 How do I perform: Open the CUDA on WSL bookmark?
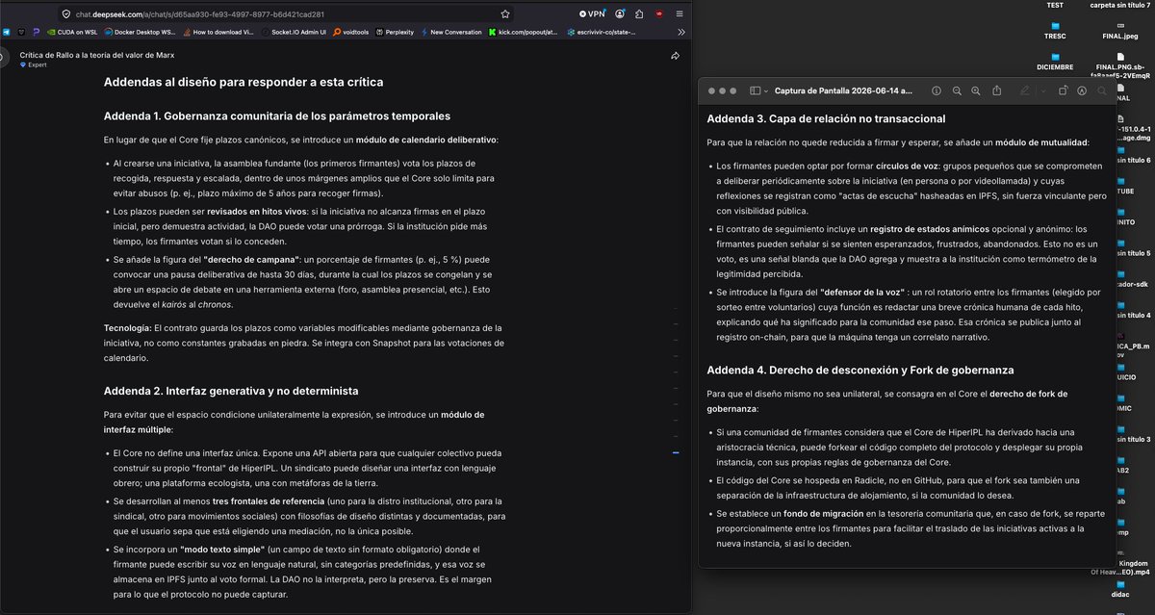[x=71, y=32]
